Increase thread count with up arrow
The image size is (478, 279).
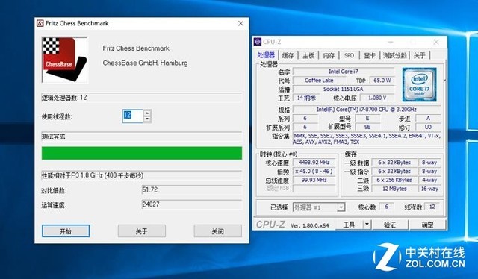147,113
